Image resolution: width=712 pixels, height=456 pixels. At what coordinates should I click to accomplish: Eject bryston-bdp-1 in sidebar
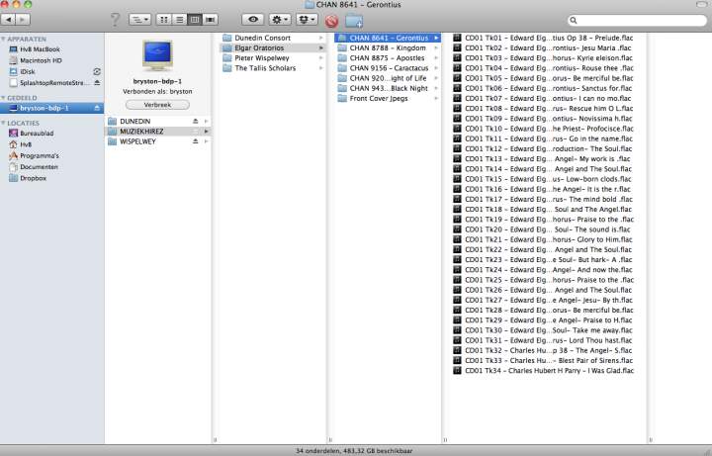97,108
